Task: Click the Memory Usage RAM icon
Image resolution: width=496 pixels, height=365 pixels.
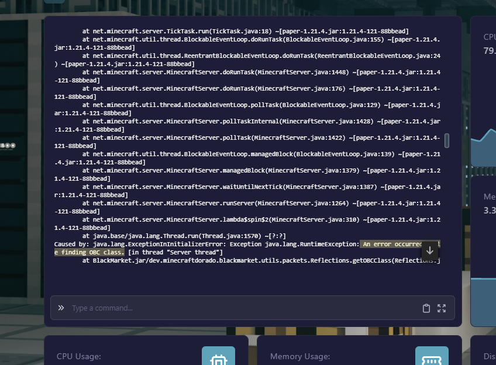Action: click(432, 356)
